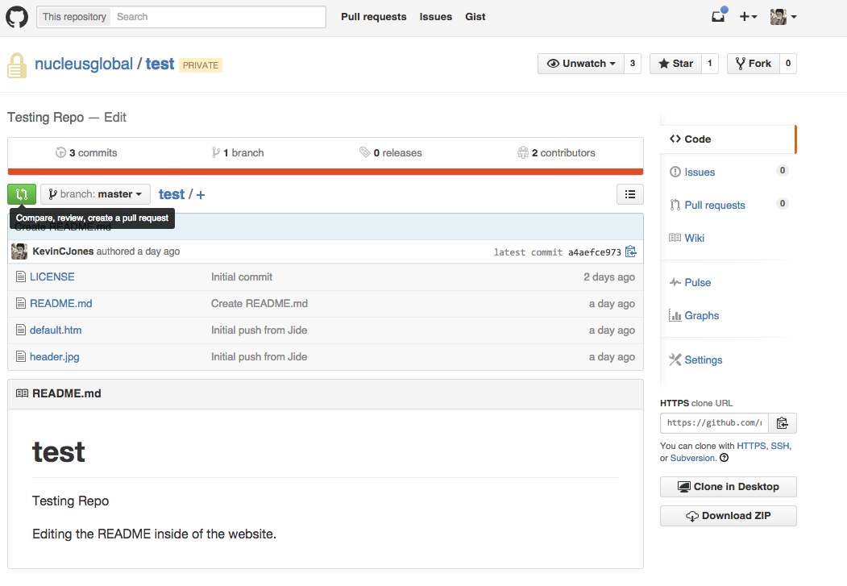Click the GitHub Octocat logo
The image size is (847, 586).
[17, 17]
